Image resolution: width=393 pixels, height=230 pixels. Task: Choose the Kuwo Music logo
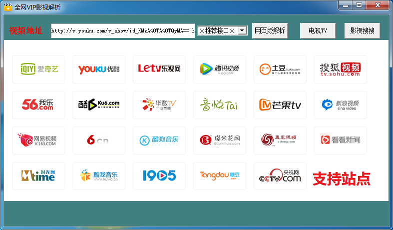pyautogui.click(x=99, y=176)
